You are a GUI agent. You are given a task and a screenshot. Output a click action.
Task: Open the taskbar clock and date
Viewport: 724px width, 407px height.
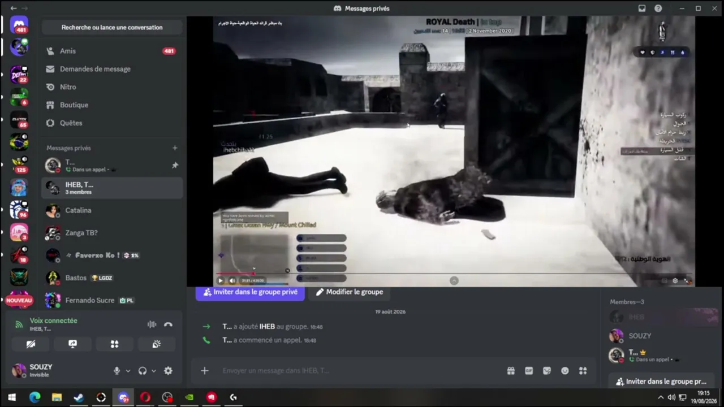pyautogui.click(x=704, y=397)
